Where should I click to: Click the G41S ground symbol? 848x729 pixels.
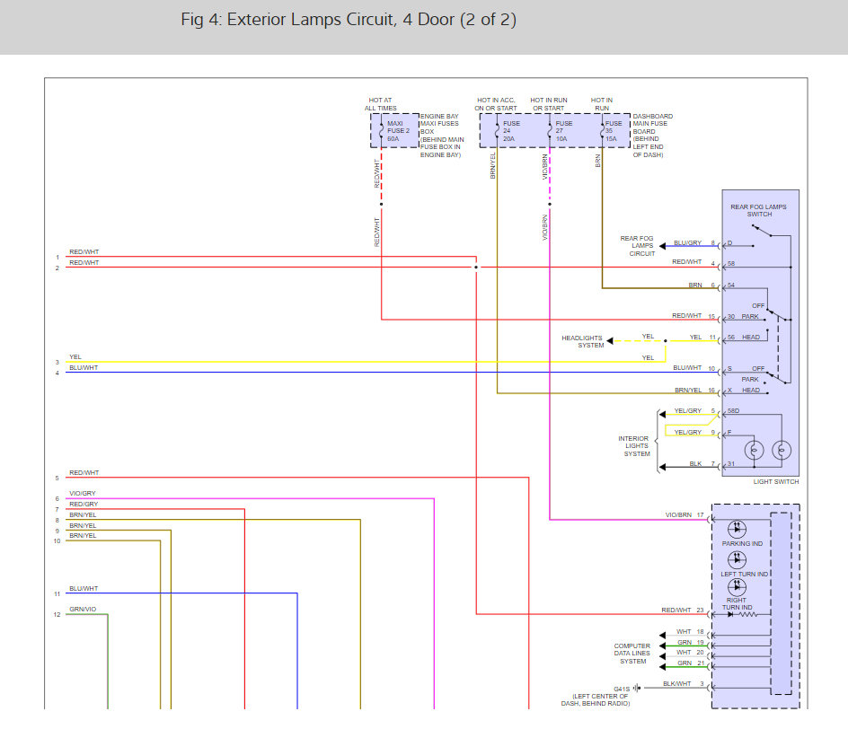point(637,688)
